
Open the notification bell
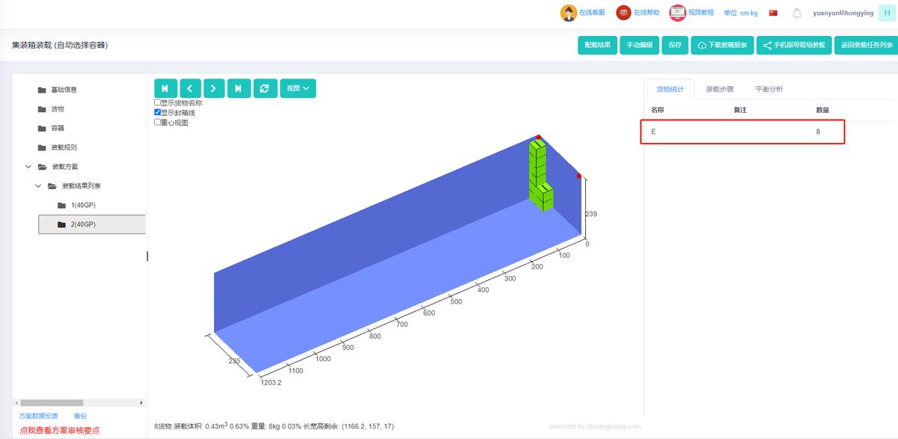click(797, 13)
